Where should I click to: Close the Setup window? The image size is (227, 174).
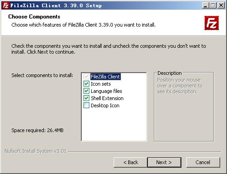[x=221, y=5]
